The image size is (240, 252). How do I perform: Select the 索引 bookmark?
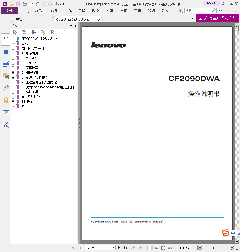25,107
